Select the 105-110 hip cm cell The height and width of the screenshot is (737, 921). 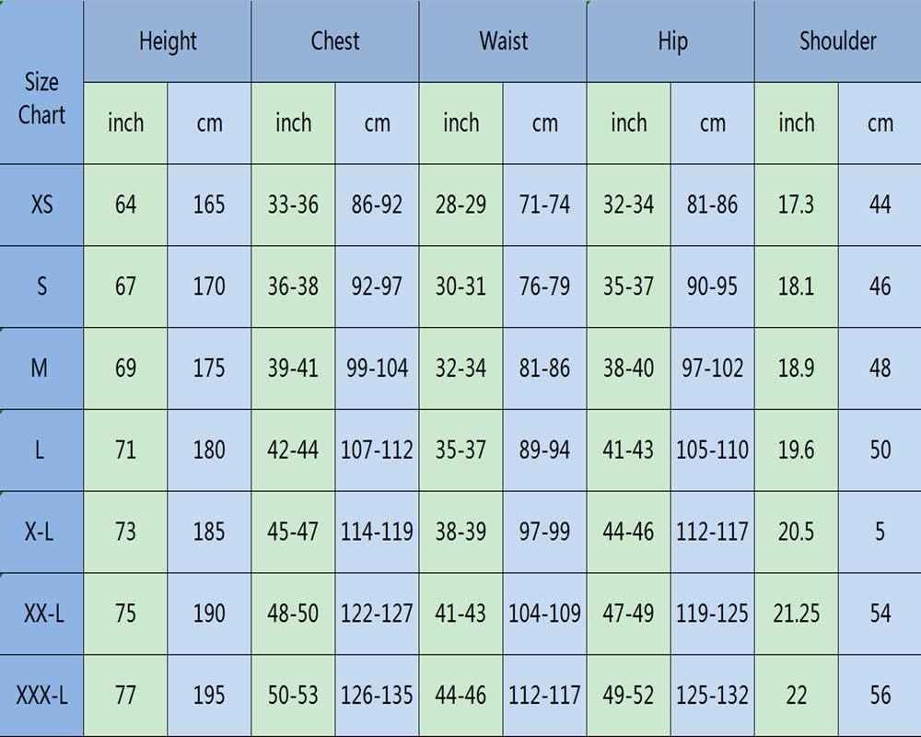[x=712, y=450]
